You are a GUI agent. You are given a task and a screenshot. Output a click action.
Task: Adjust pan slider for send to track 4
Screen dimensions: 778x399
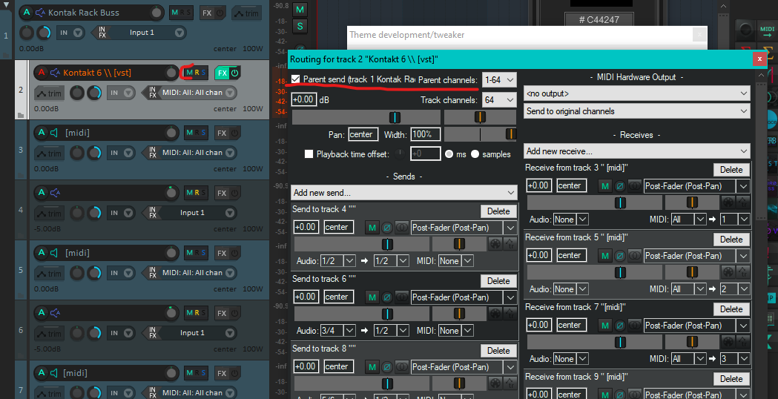coord(459,244)
